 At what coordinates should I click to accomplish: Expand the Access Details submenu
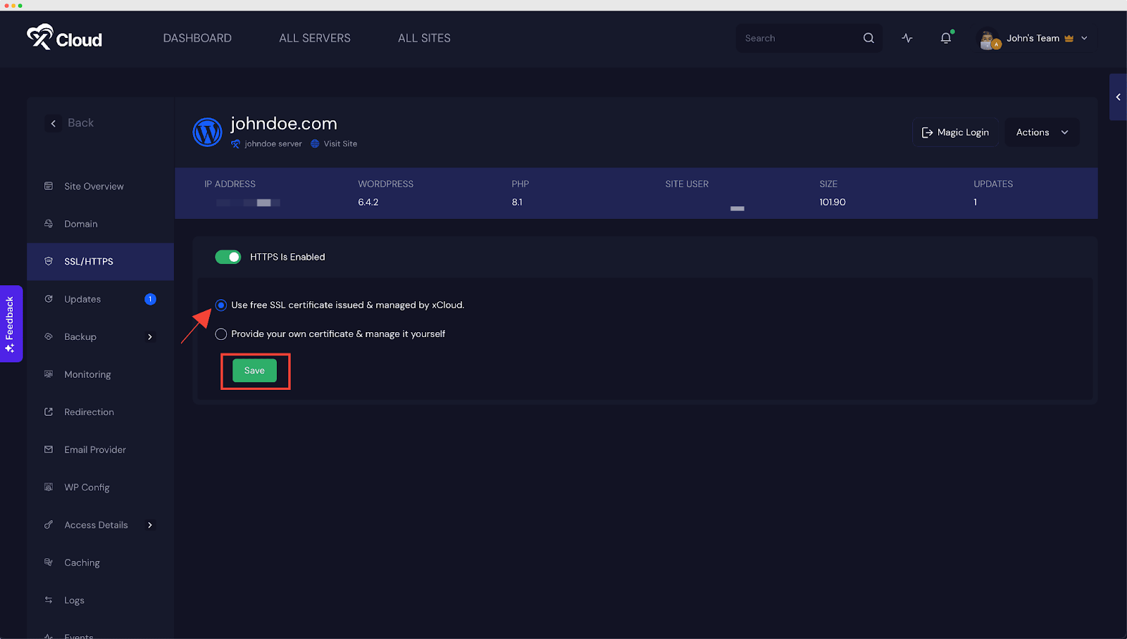coord(149,524)
